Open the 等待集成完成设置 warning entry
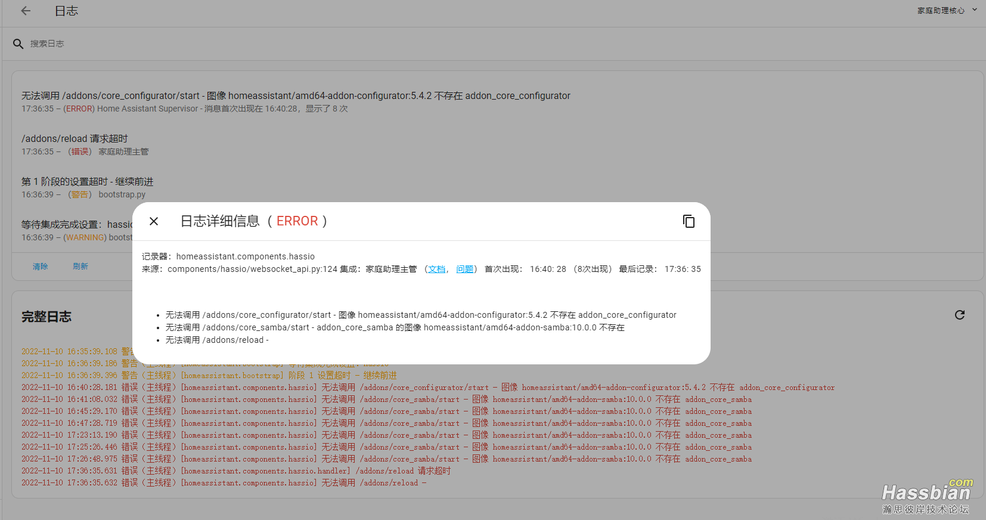986x520 pixels. pos(77,231)
